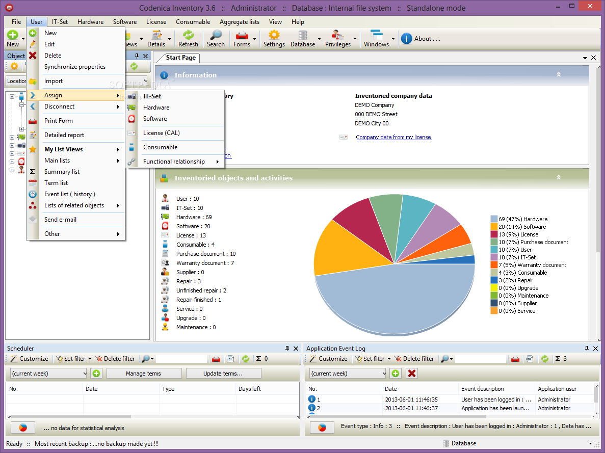Click Scheduler Delete filter button
The width and height of the screenshot is (605, 453).
(115, 359)
